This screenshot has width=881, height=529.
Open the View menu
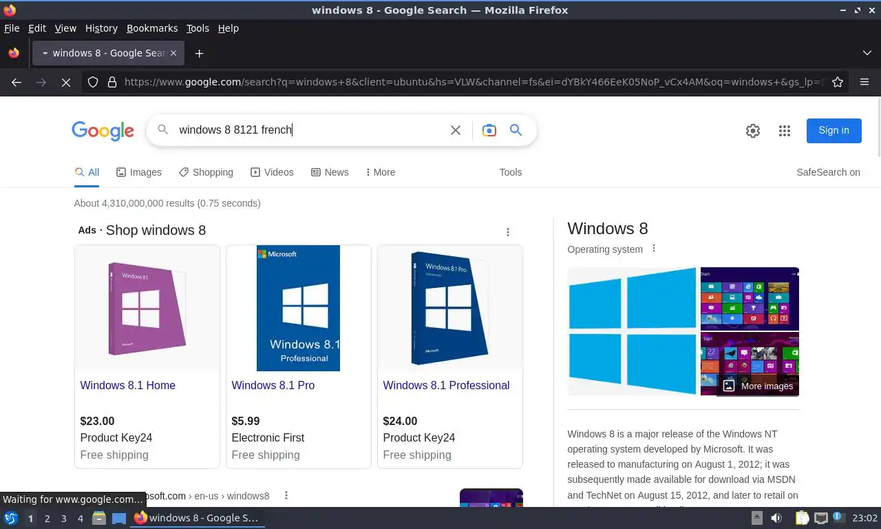tap(65, 28)
